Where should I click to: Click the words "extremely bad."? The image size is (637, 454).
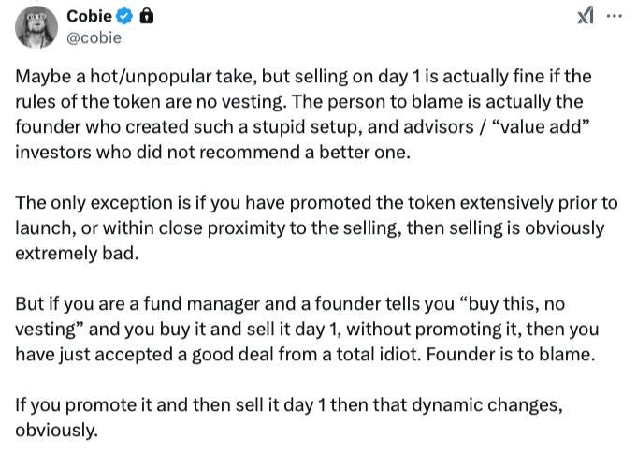[x=78, y=253]
